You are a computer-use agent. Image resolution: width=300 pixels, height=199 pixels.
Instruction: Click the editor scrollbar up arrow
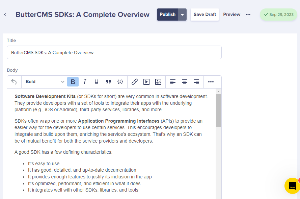(218, 92)
